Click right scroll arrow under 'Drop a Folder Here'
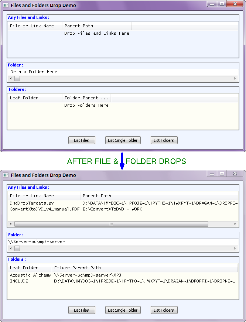Image resolution: width=246 pixels, height=322 pixels. point(235,79)
